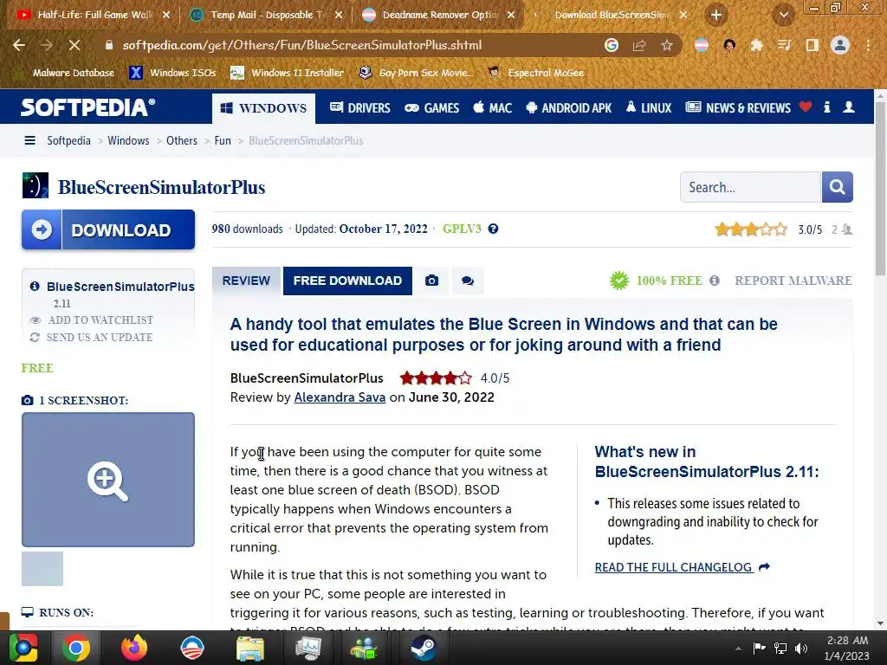
Task: Open the Mac section
Action: [493, 107]
